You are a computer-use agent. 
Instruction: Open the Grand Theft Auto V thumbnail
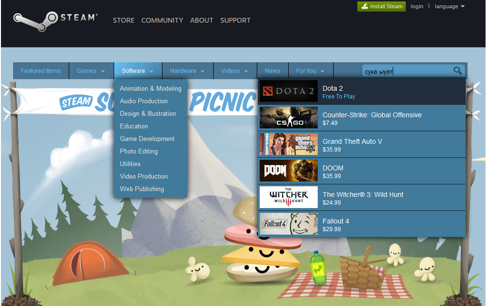289,144
